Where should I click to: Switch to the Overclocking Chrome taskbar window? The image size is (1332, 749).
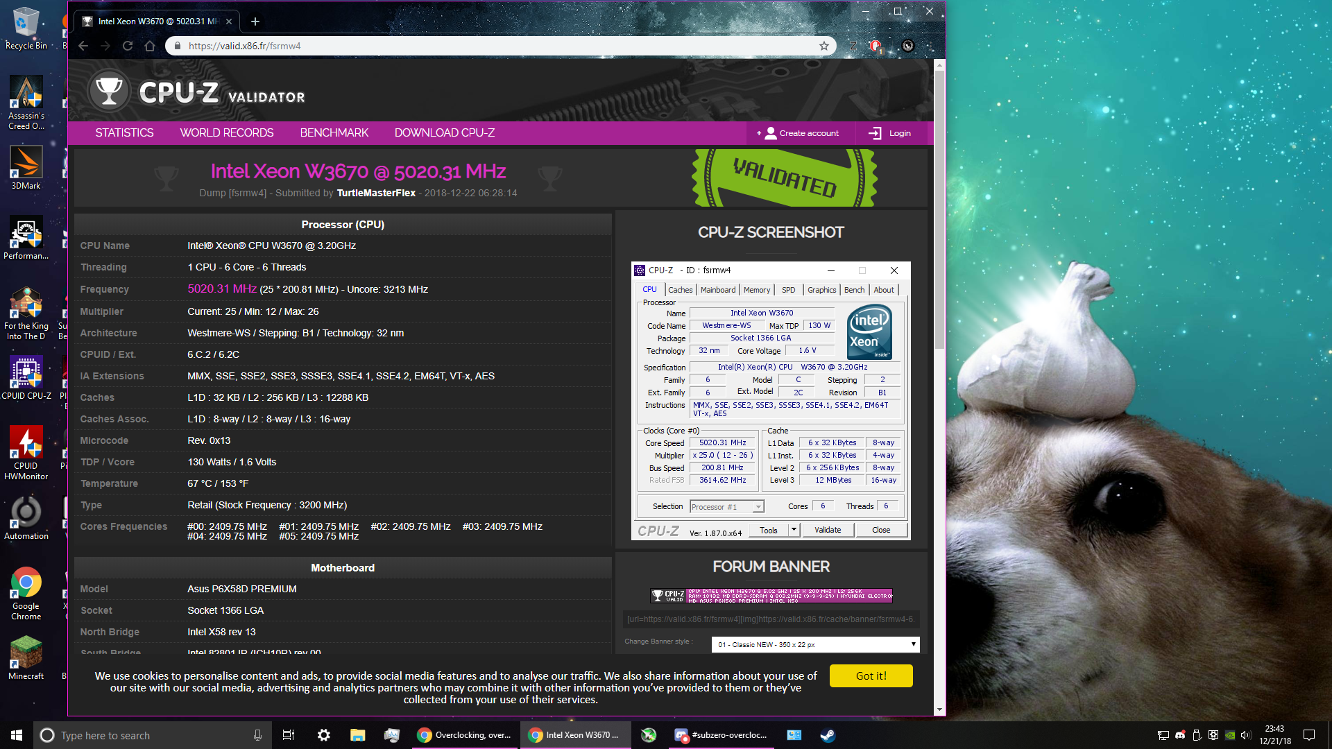[x=464, y=735]
